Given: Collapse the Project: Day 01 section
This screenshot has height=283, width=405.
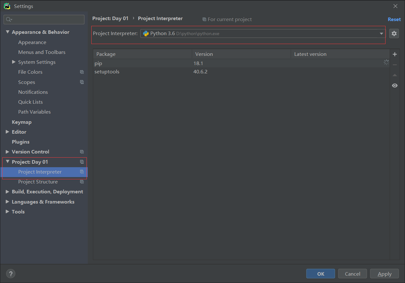Looking at the screenshot, I should click(x=8, y=162).
